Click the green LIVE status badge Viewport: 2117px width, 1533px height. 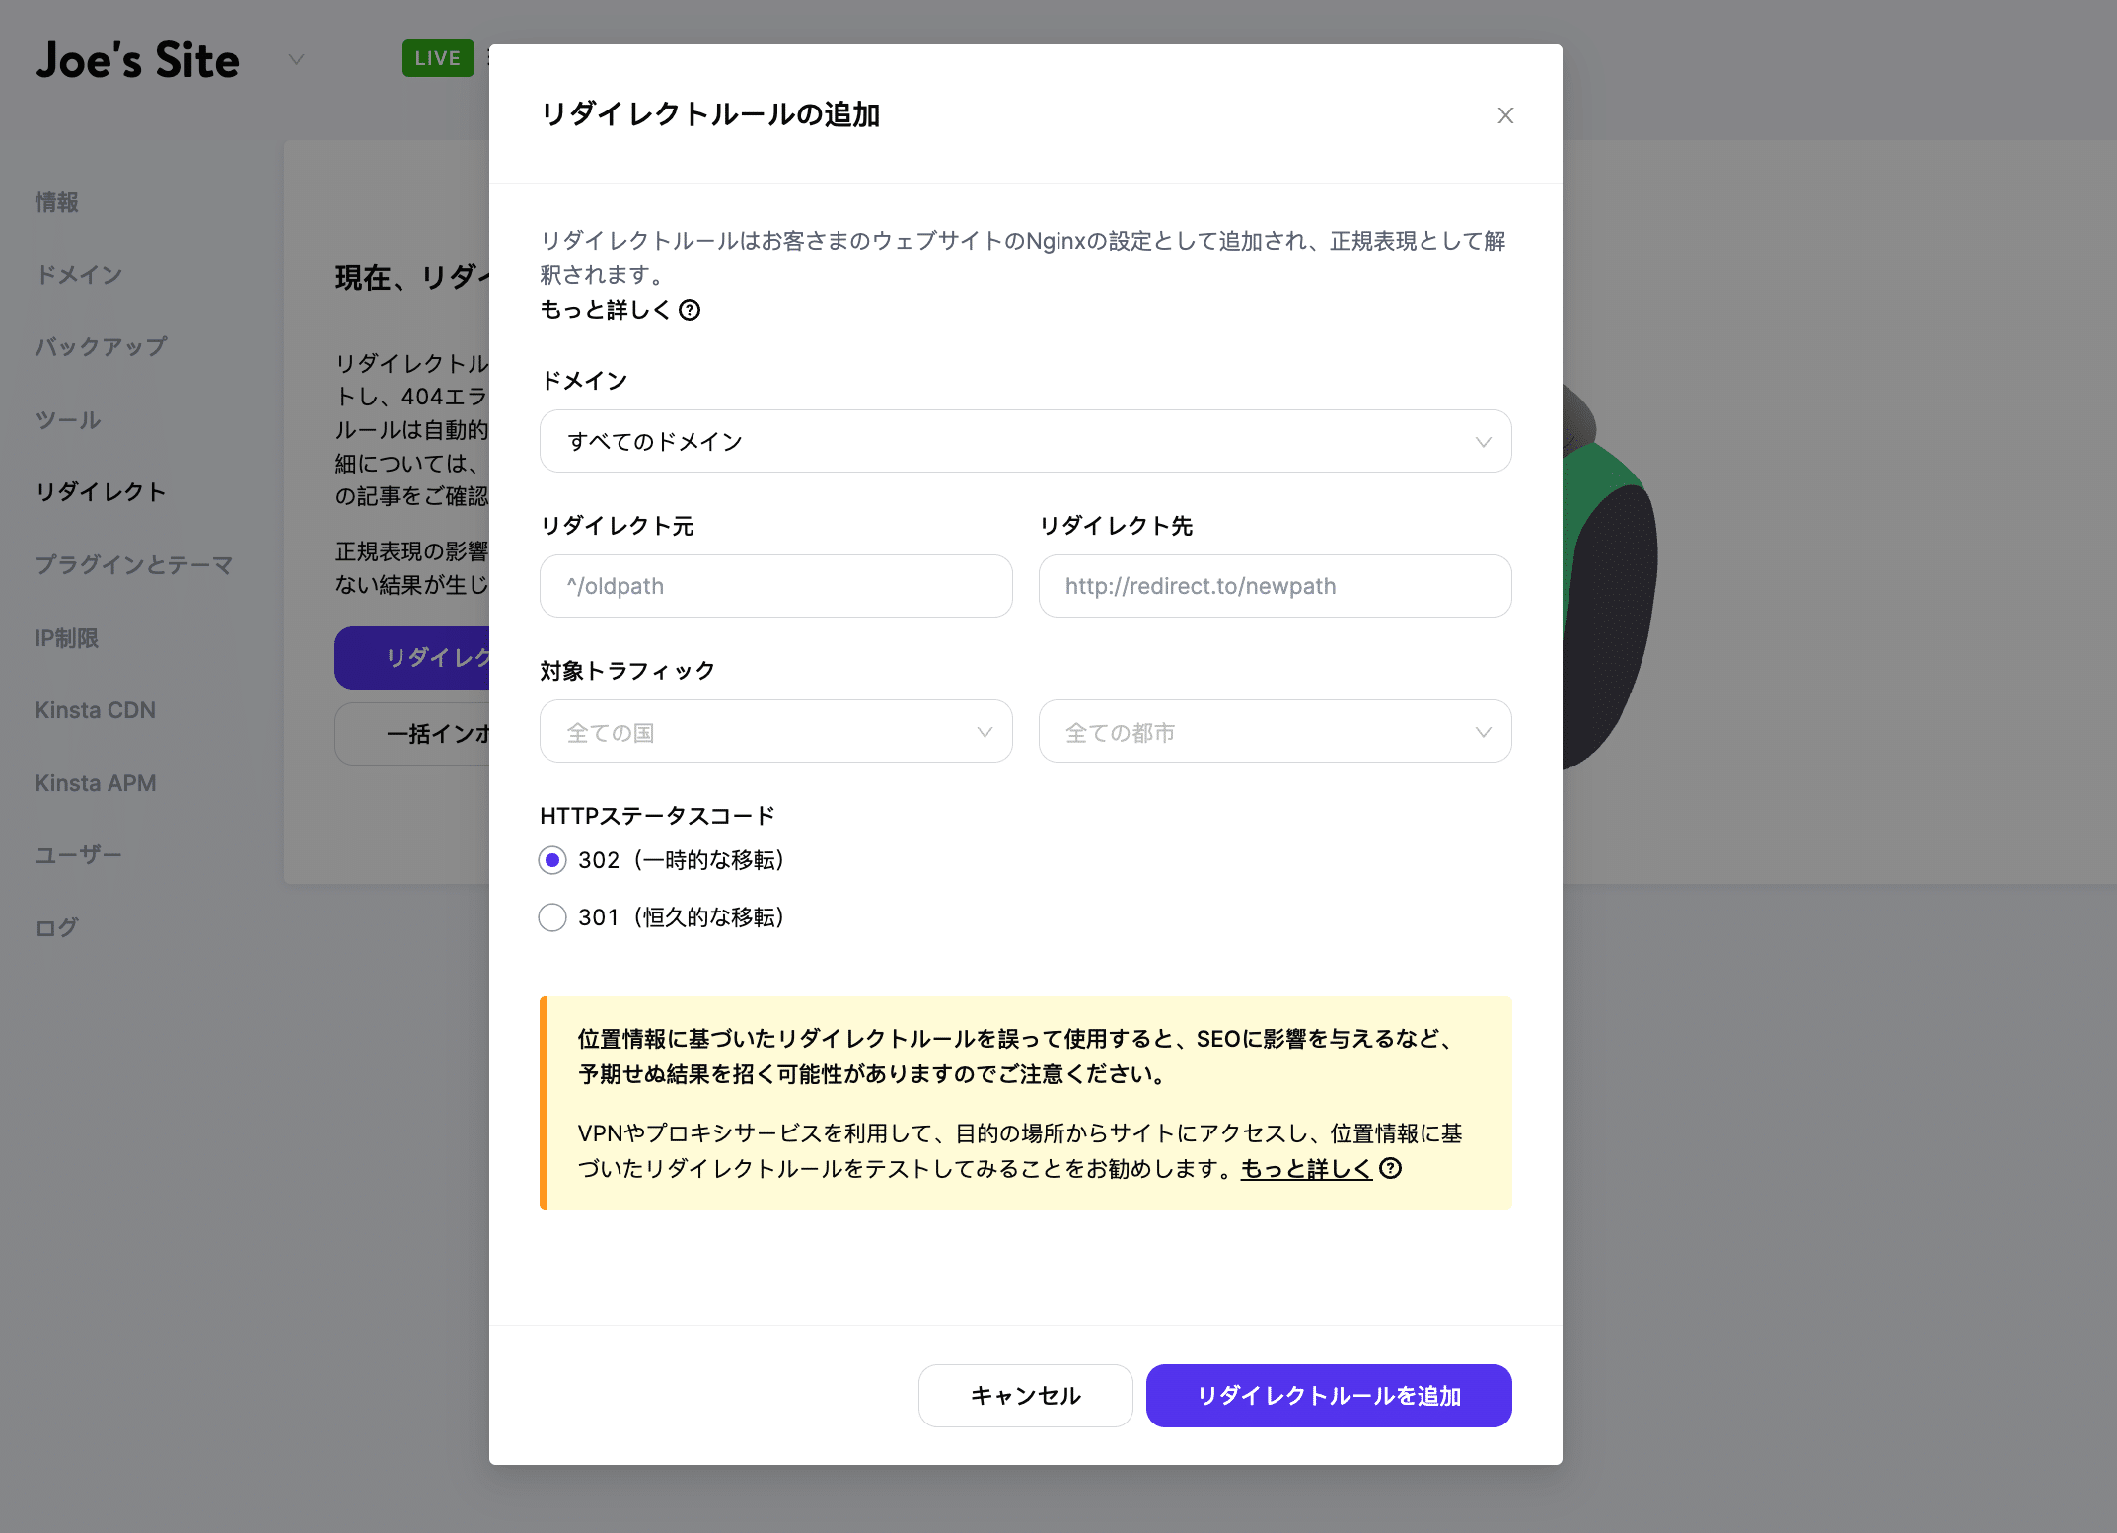pos(437,58)
